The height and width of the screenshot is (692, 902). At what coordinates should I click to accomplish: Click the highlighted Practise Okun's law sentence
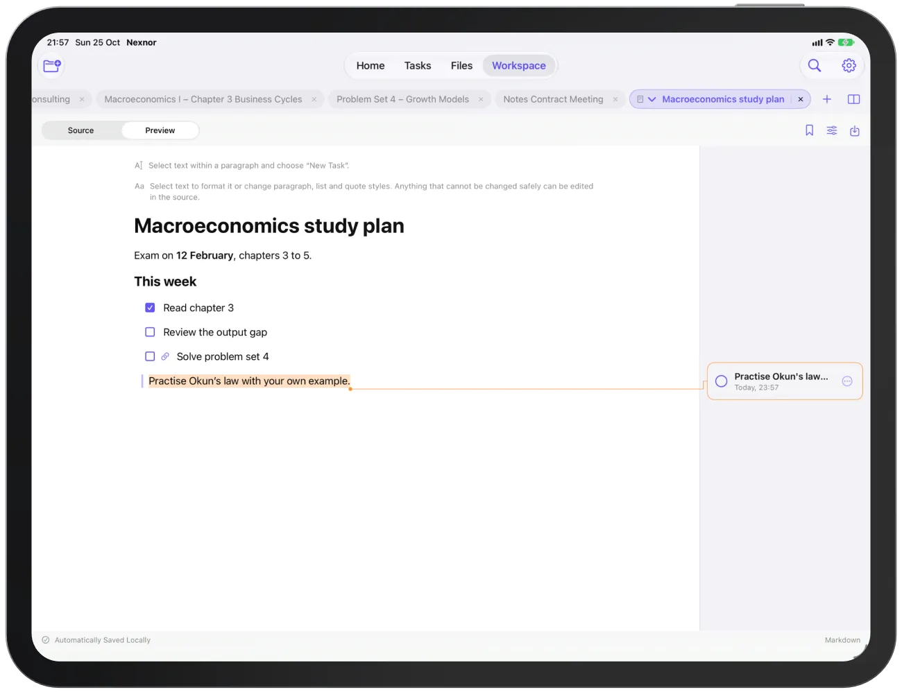point(249,381)
